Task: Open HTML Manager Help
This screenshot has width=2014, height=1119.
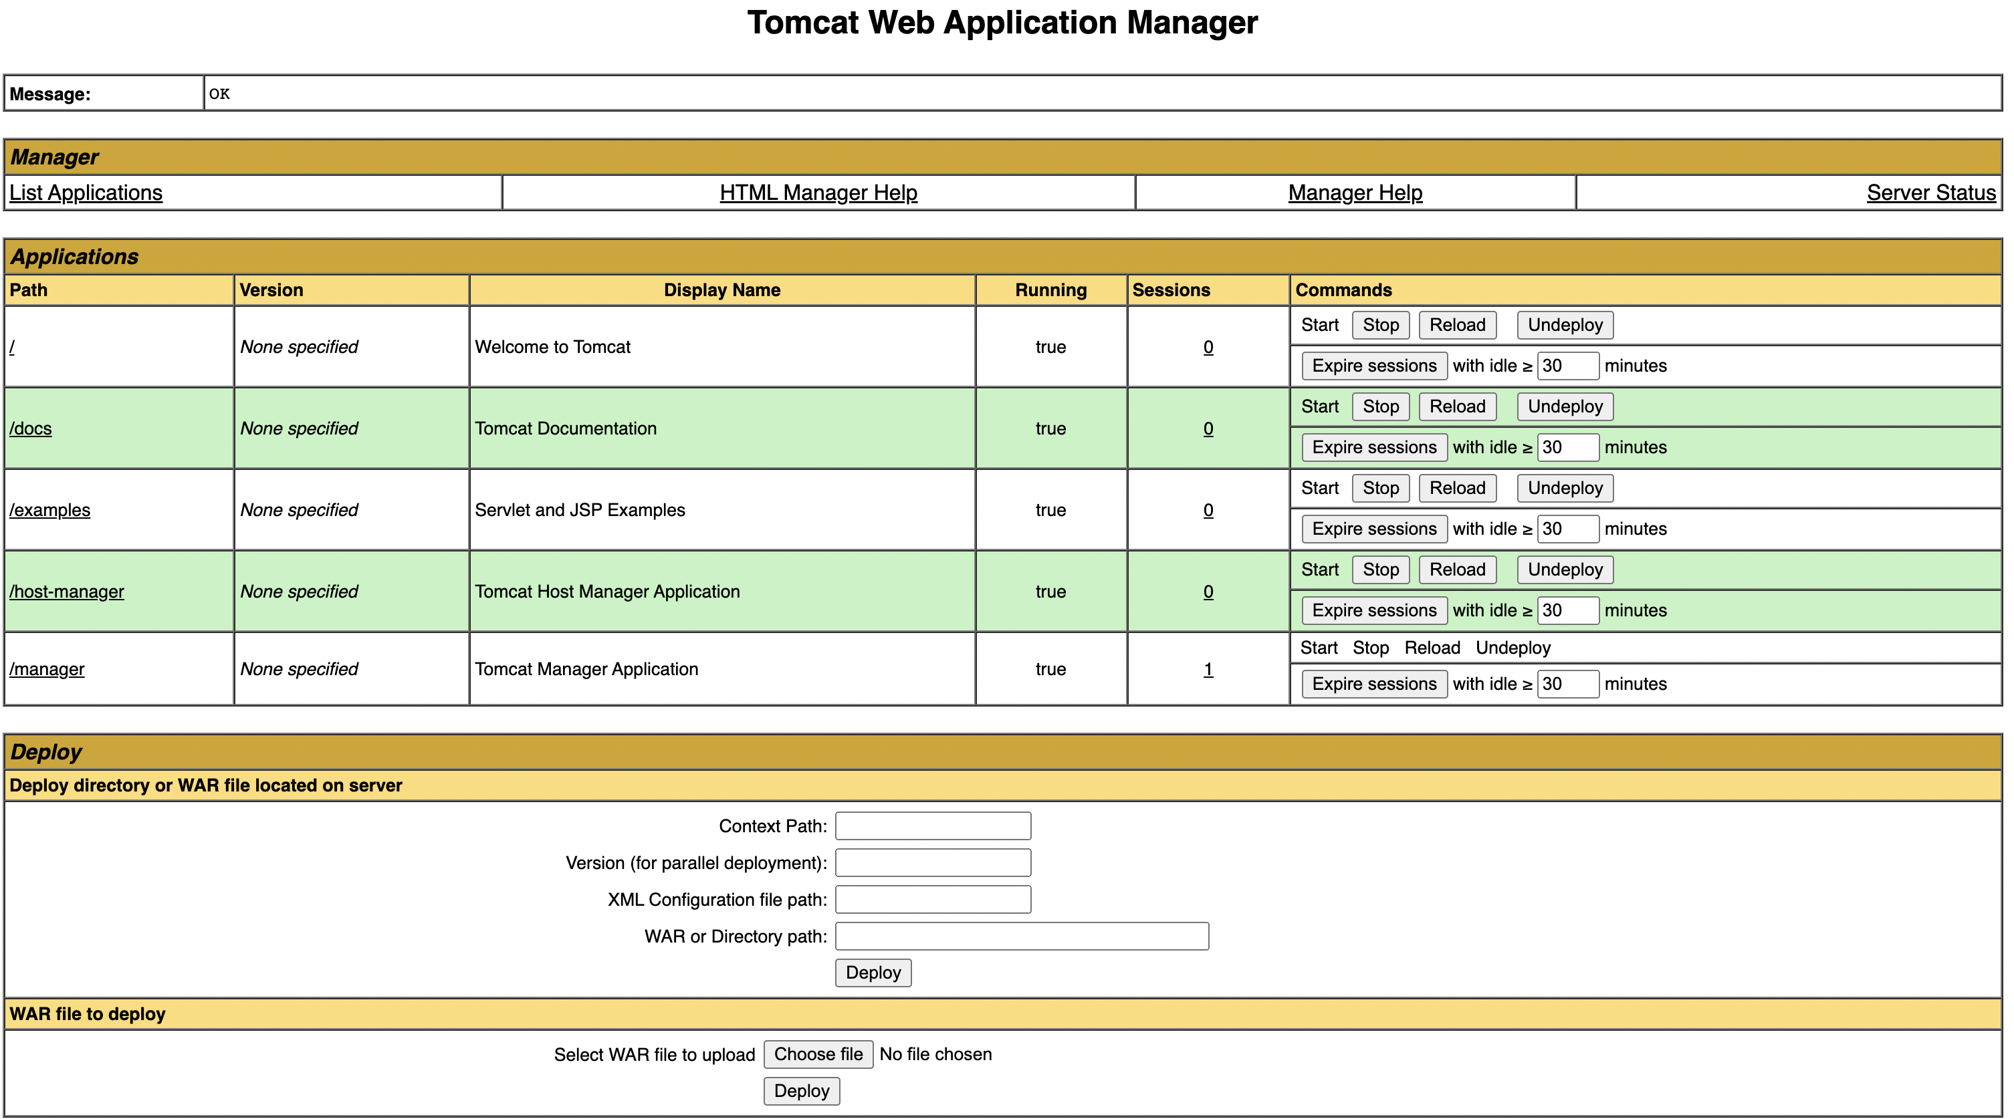Action: 818,193
